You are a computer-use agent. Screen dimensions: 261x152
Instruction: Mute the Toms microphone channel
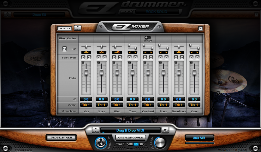[x=135, y=57]
